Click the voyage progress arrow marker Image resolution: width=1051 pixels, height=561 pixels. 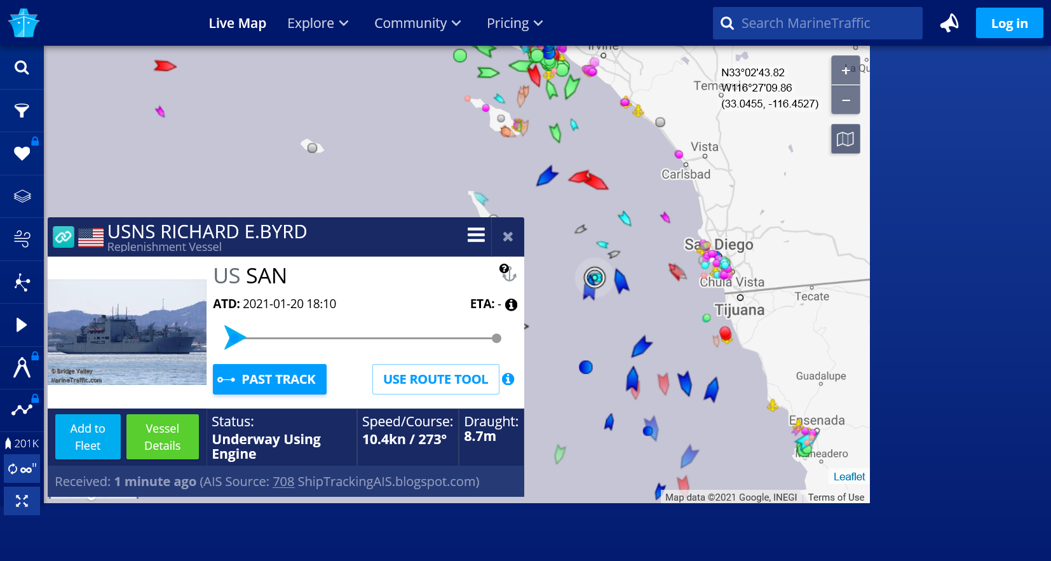pos(235,337)
